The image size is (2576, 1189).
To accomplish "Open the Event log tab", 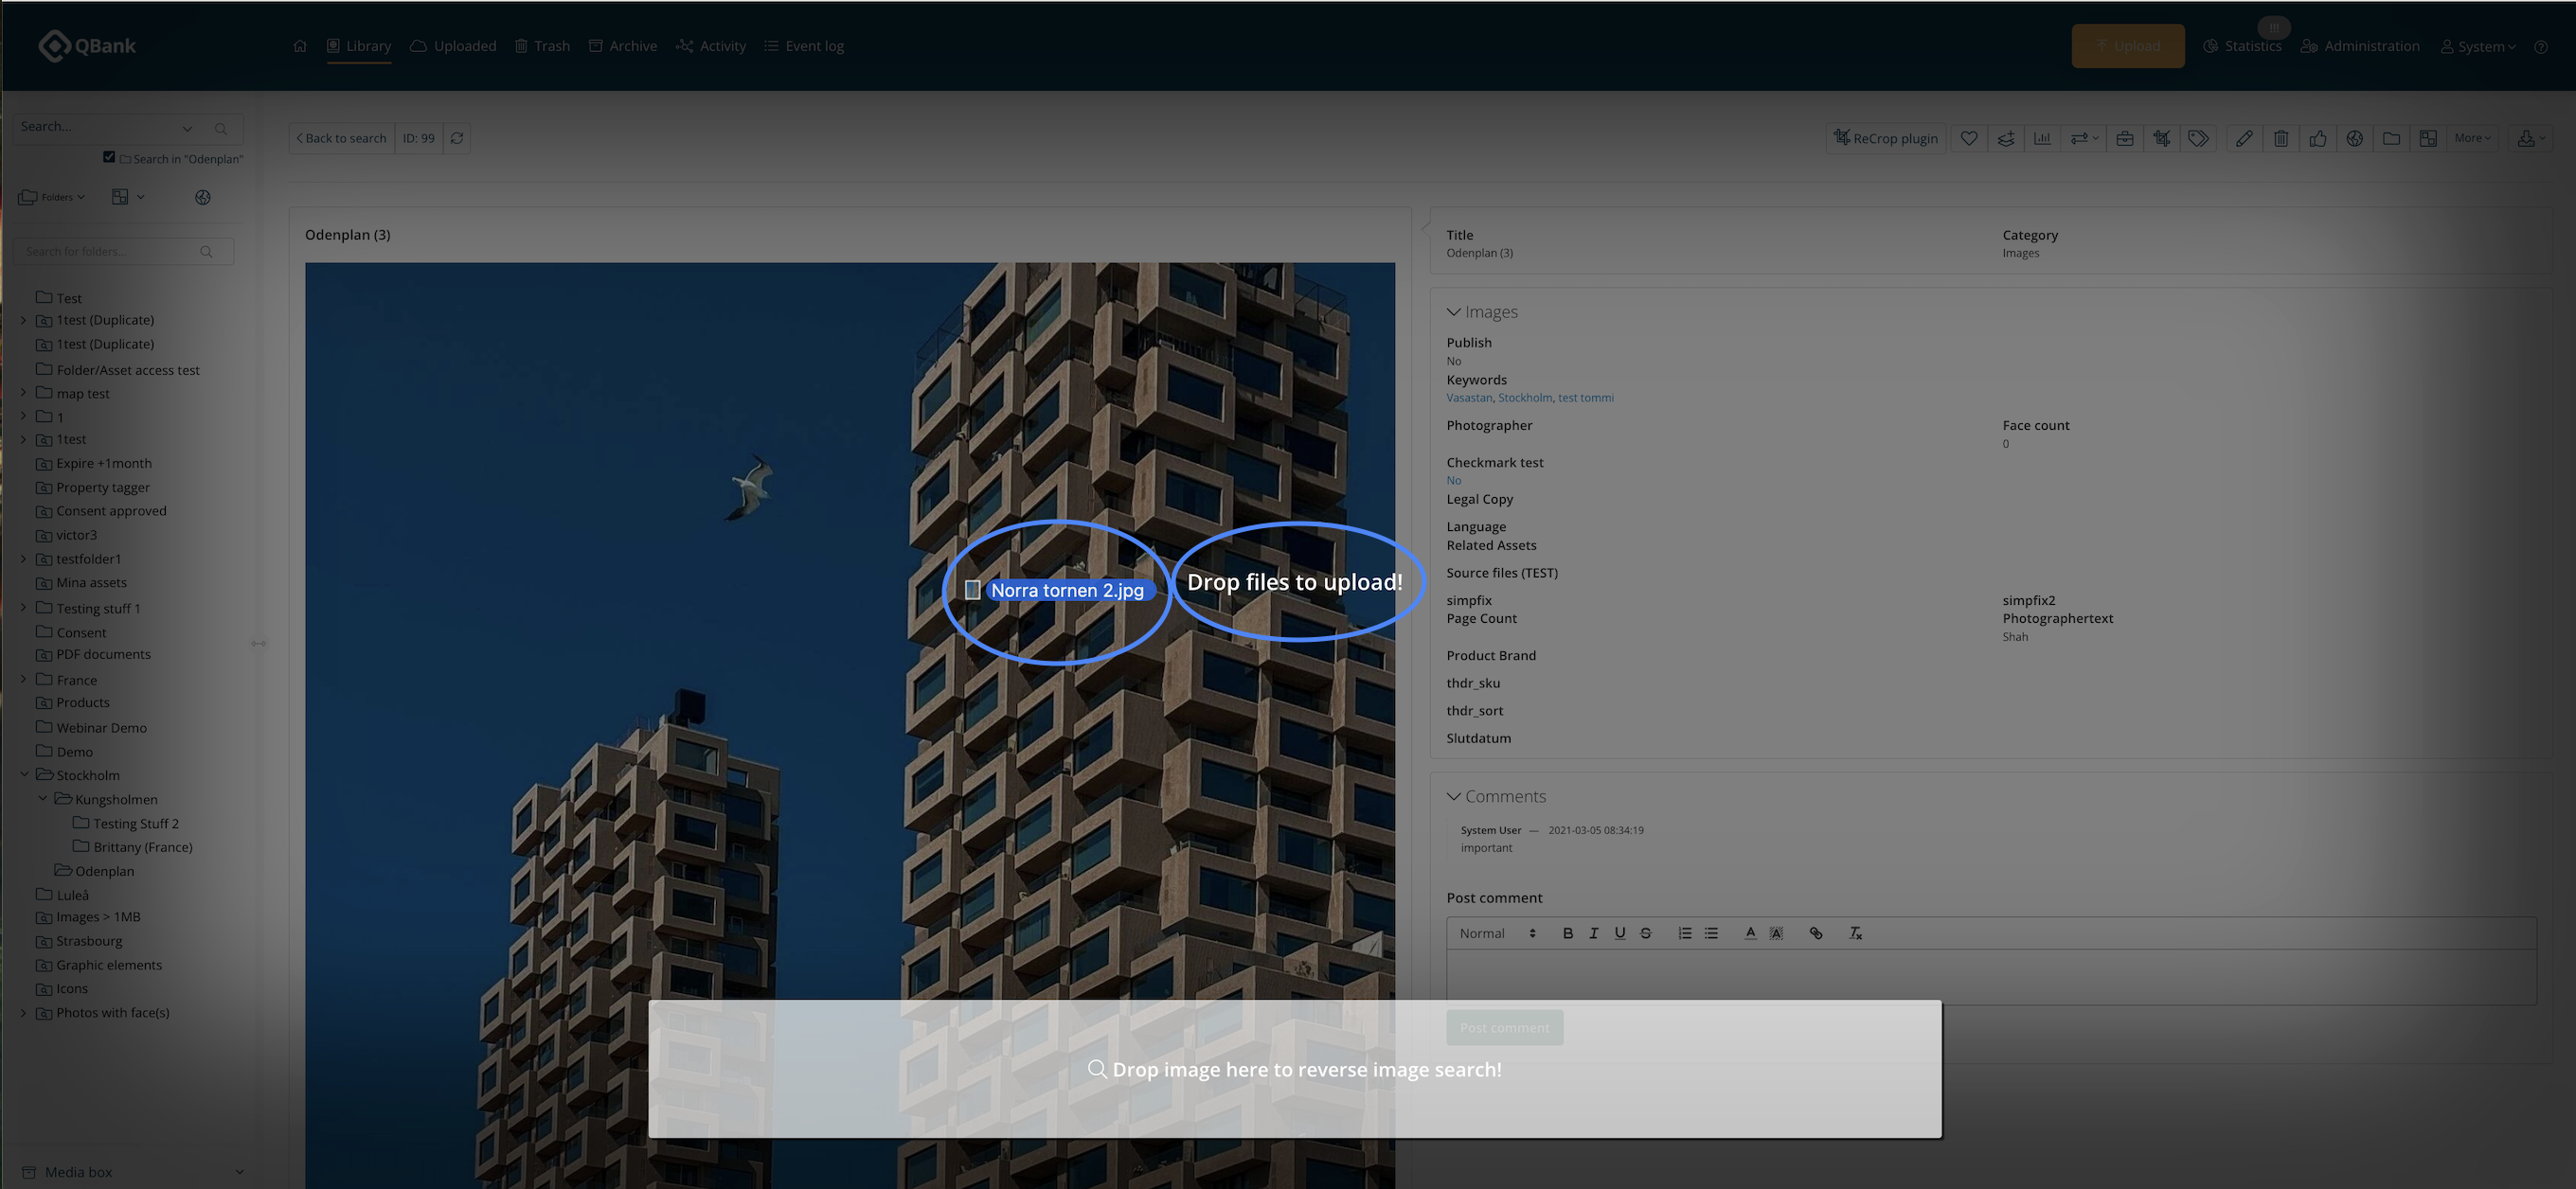I will click(x=804, y=46).
